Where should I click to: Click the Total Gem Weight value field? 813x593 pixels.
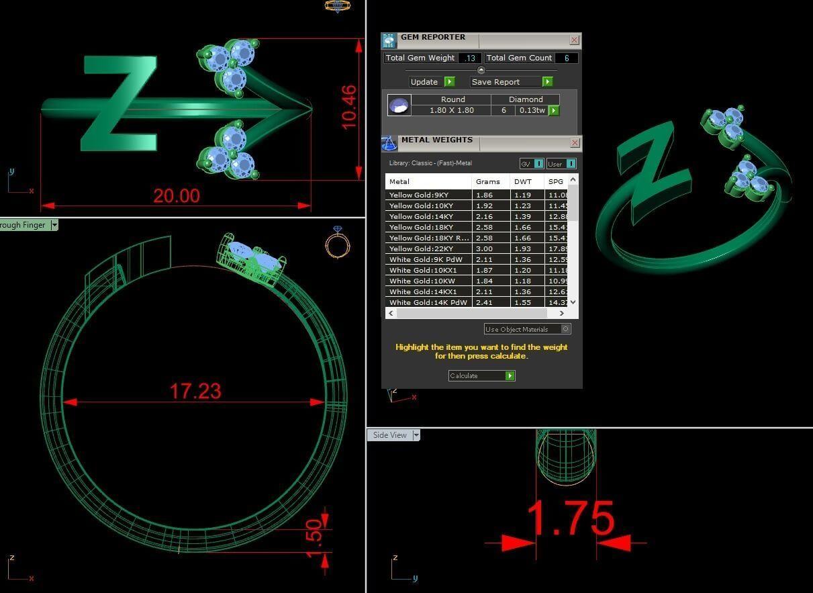pos(469,58)
